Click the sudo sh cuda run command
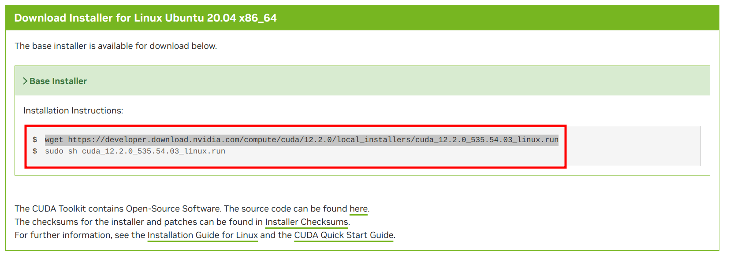Image resolution: width=730 pixels, height=256 pixels. 135,151
